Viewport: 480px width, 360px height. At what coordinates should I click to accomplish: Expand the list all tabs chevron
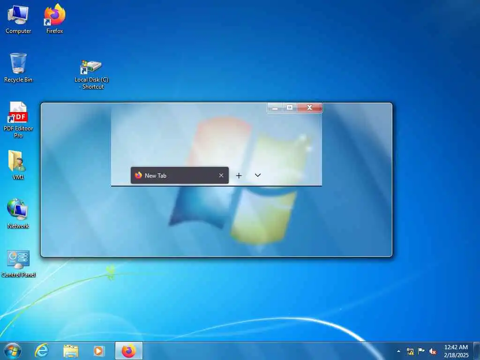258,175
